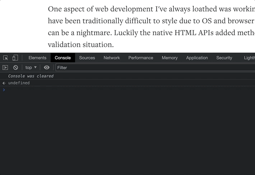Clear the console with the ban icon
The image size is (255, 175).
15,67
